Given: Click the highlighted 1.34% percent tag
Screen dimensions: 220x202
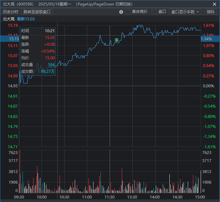Looking at the screenshot, I should 206,39.
